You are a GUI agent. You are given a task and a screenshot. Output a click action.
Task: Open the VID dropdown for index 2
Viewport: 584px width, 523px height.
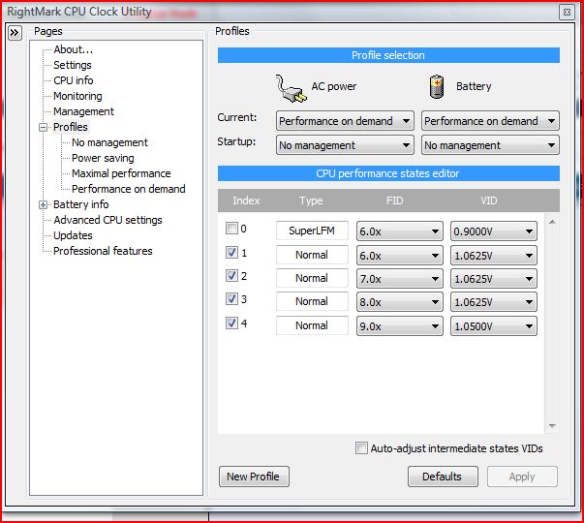[494, 279]
